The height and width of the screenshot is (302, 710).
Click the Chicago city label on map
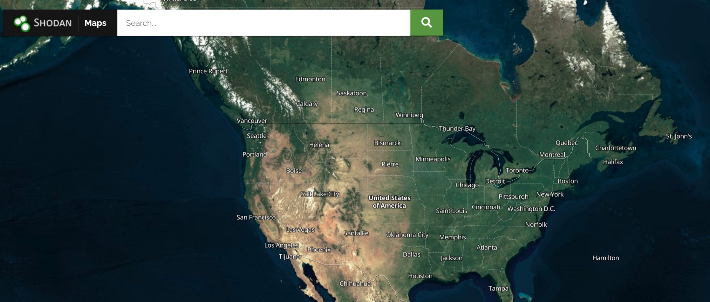tap(467, 185)
